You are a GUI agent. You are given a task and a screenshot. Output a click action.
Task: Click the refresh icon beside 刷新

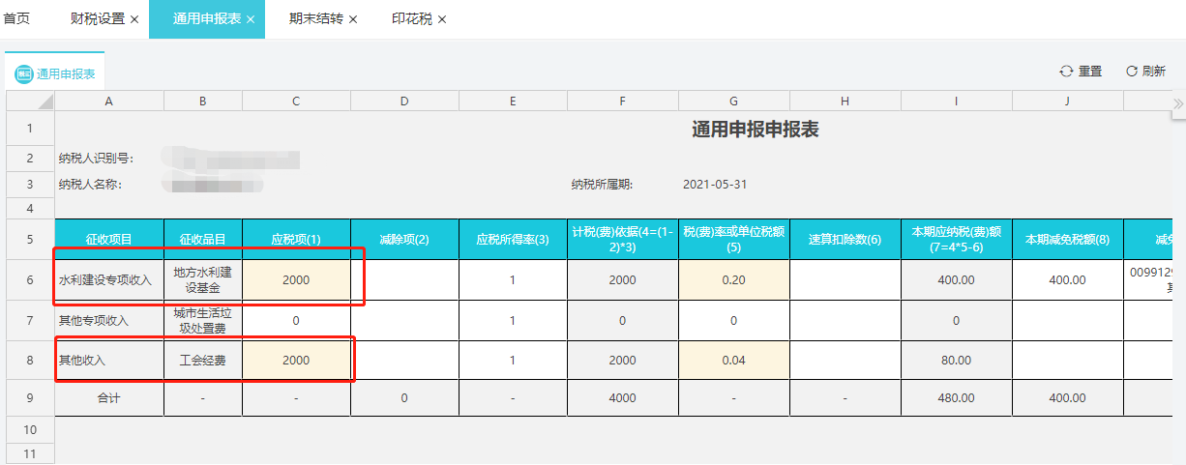pyautogui.click(x=1131, y=72)
